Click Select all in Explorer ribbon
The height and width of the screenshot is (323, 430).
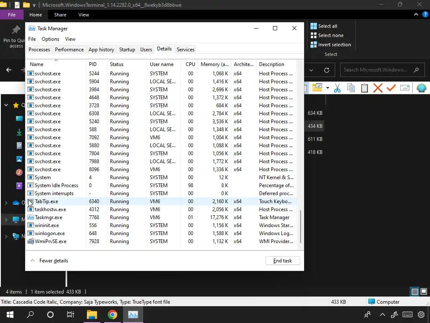324,26
